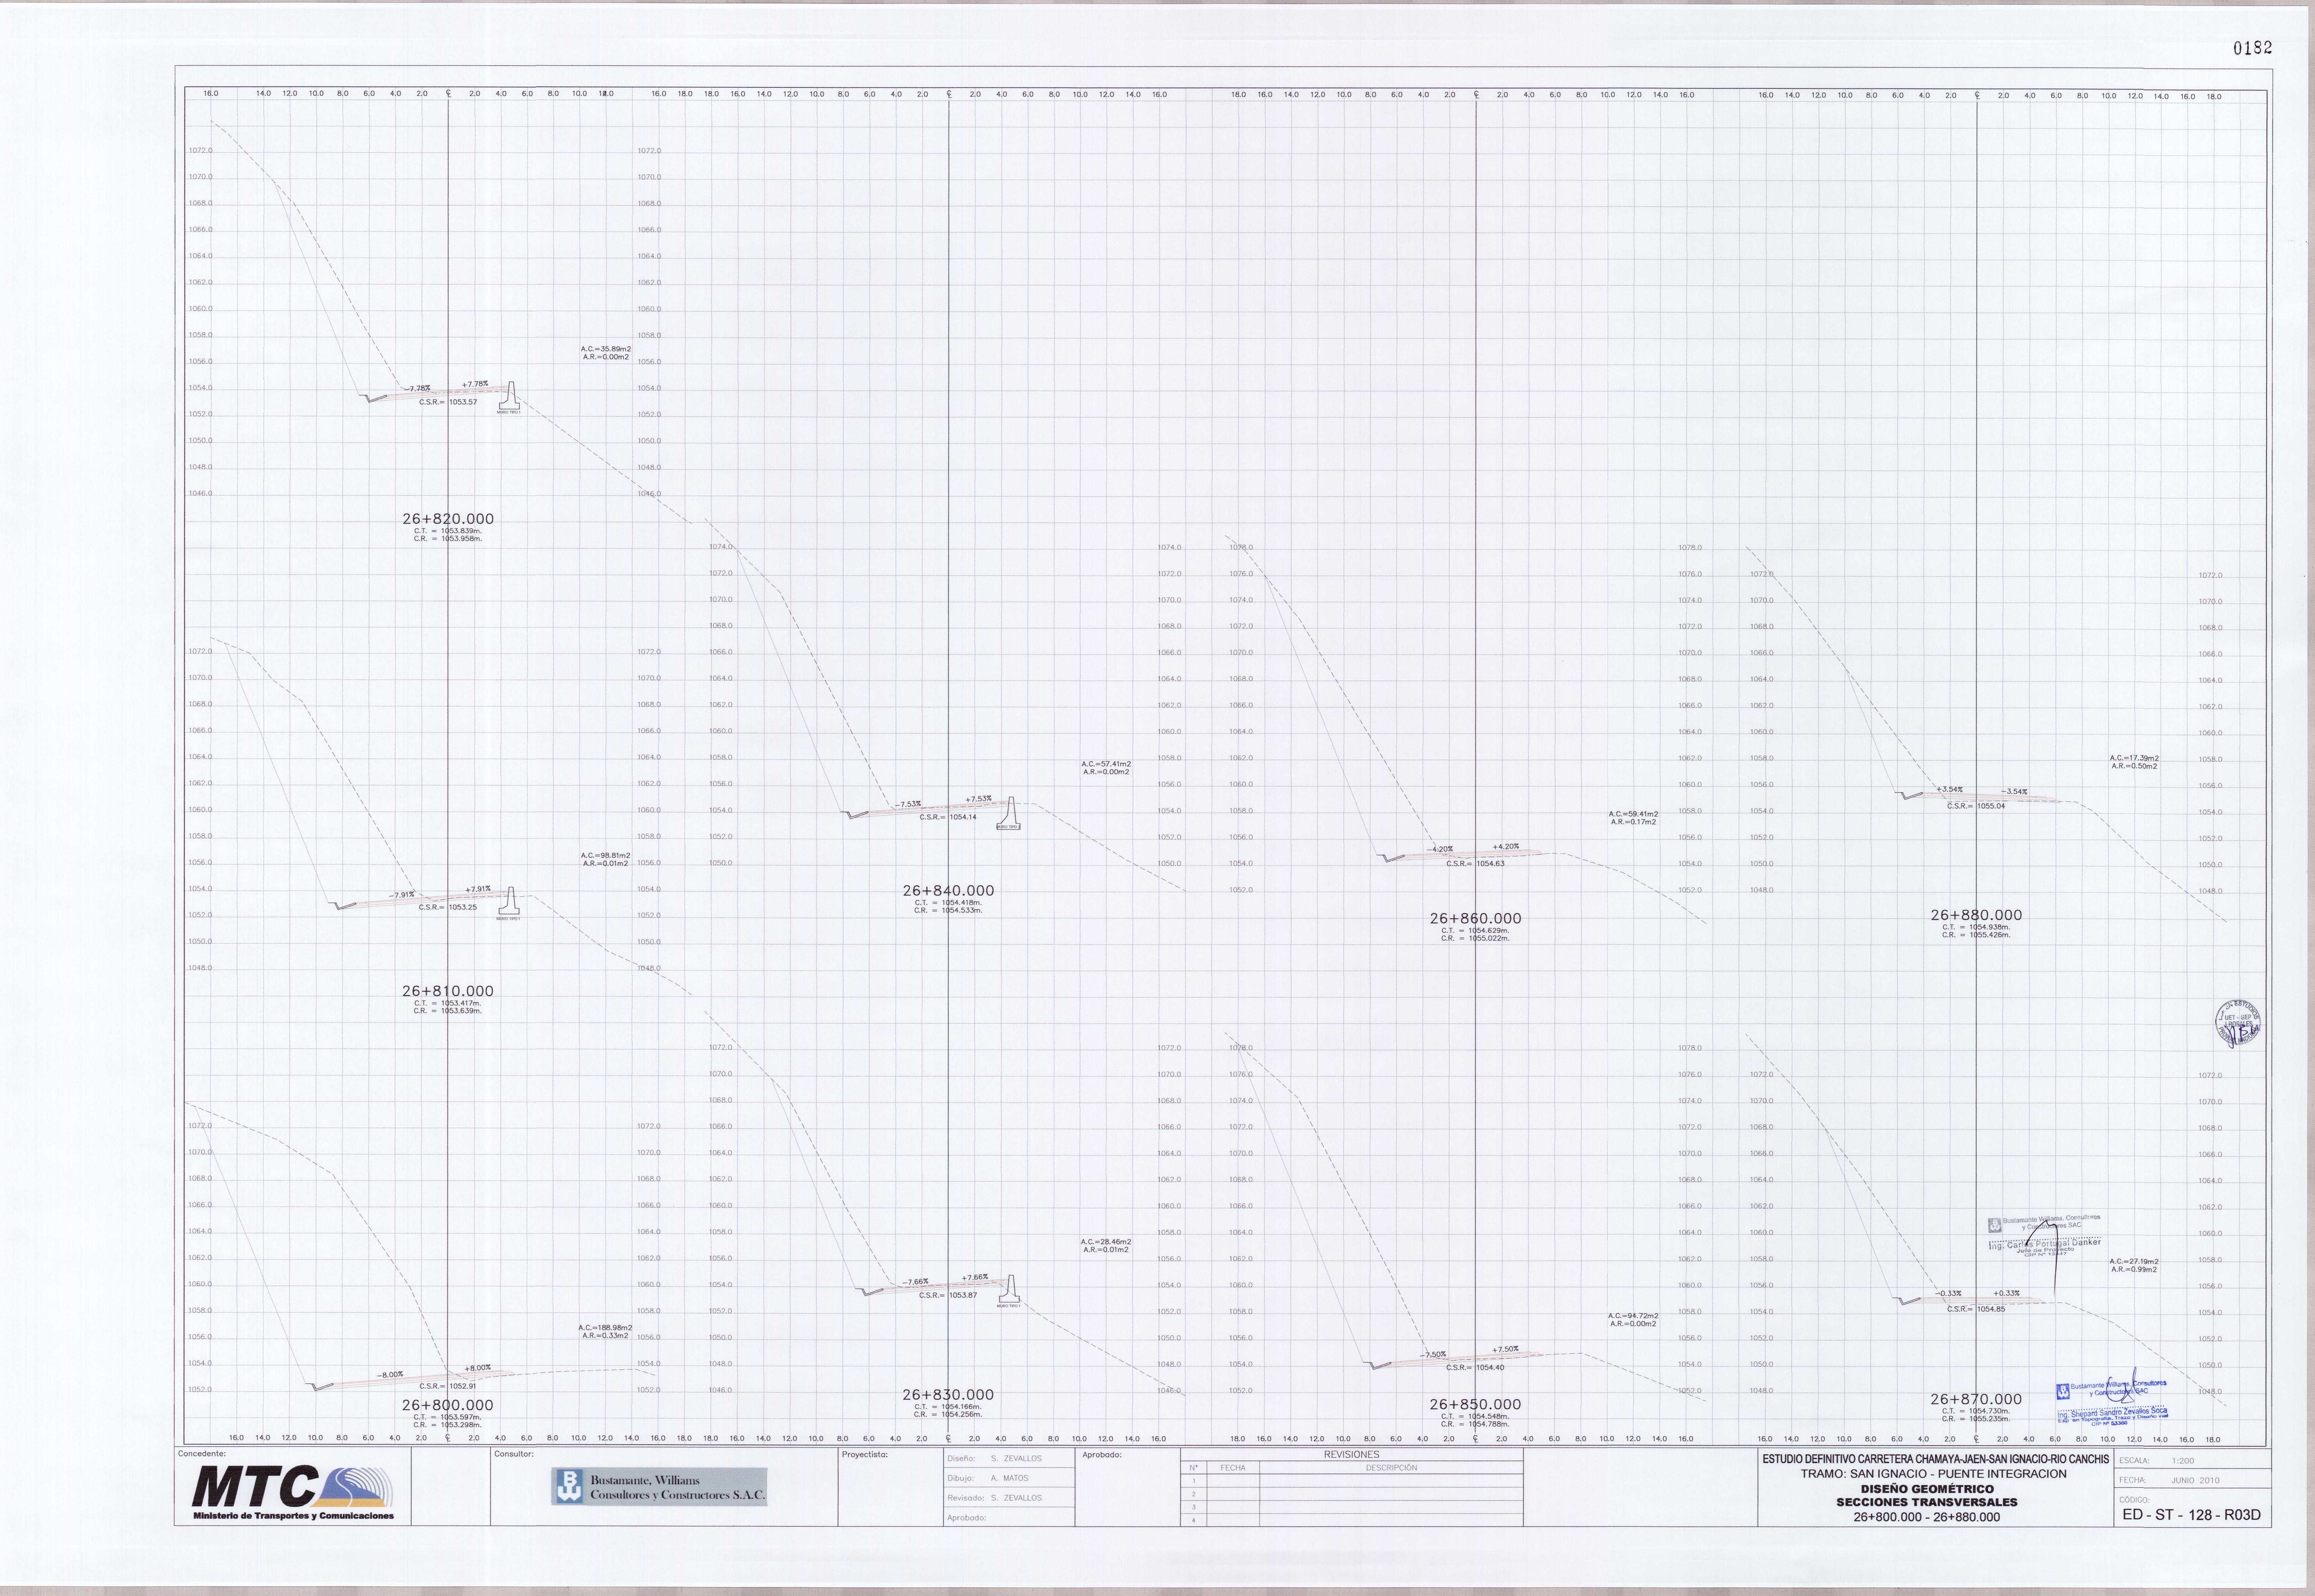The image size is (2315, 1596).
Task: Click station label 26+820.000
Action: (x=448, y=519)
